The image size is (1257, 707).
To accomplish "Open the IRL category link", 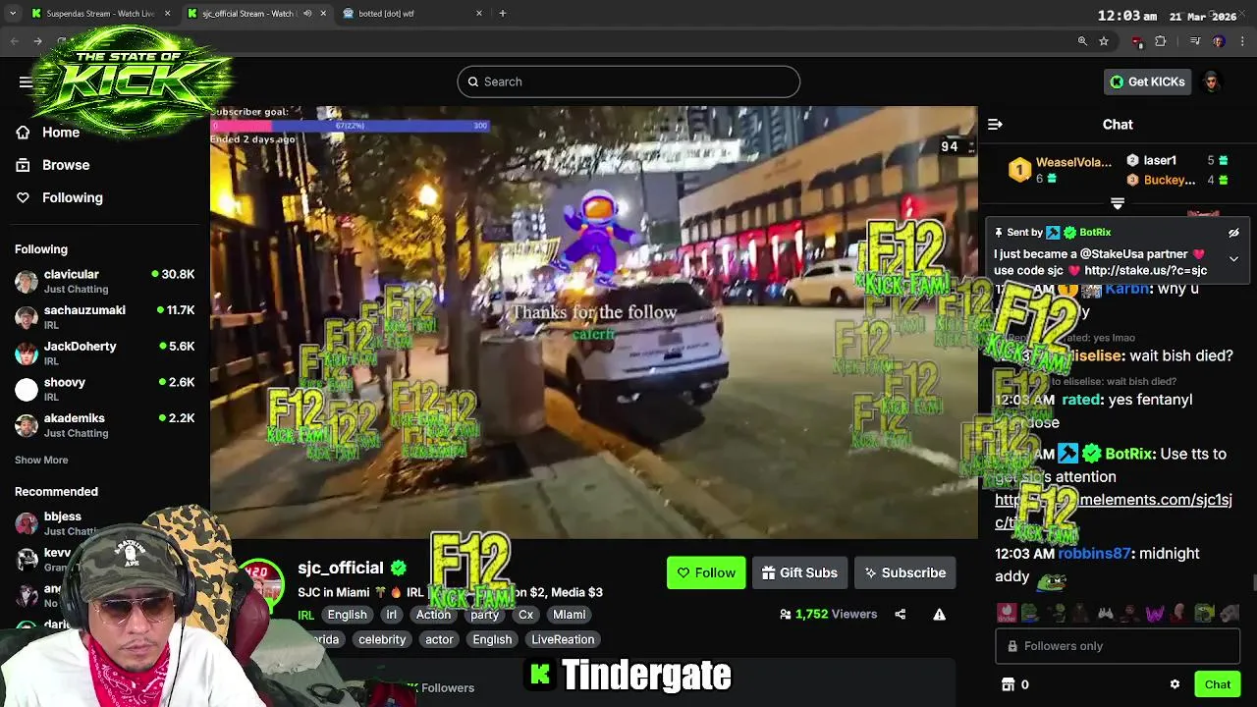I will point(306,615).
